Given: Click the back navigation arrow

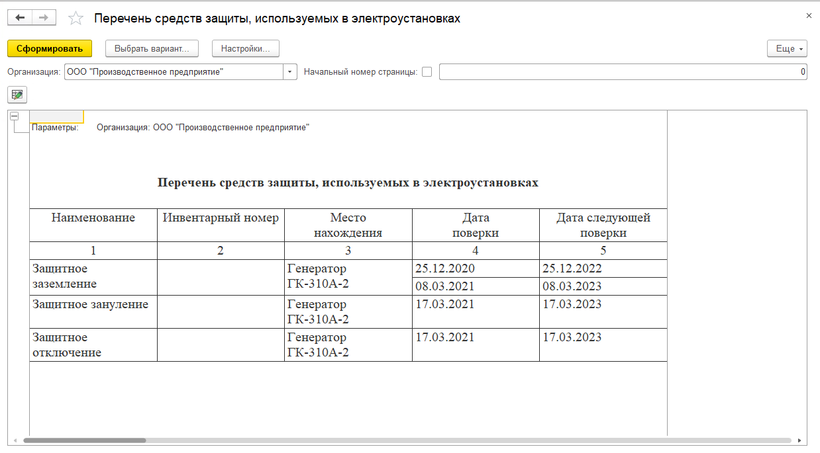Looking at the screenshot, I should pyautogui.click(x=20, y=18).
